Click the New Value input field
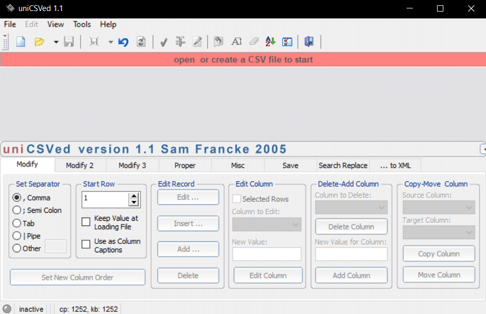 pyautogui.click(x=266, y=254)
